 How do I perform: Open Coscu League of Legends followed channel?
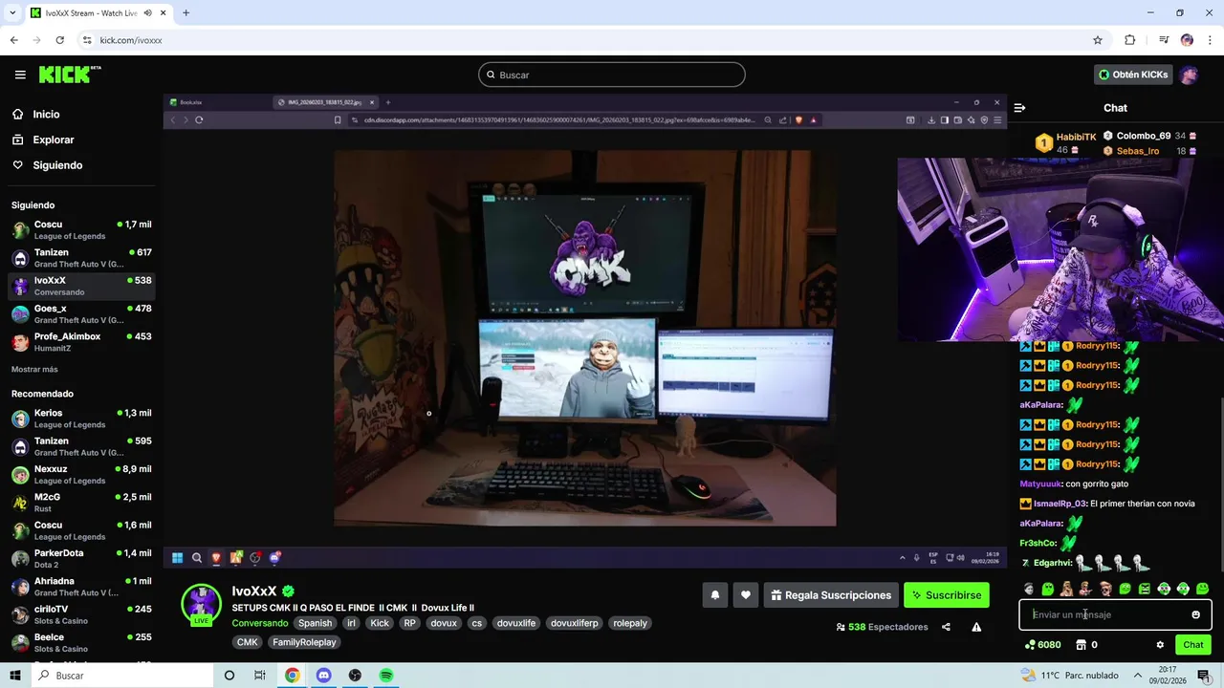click(82, 229)
